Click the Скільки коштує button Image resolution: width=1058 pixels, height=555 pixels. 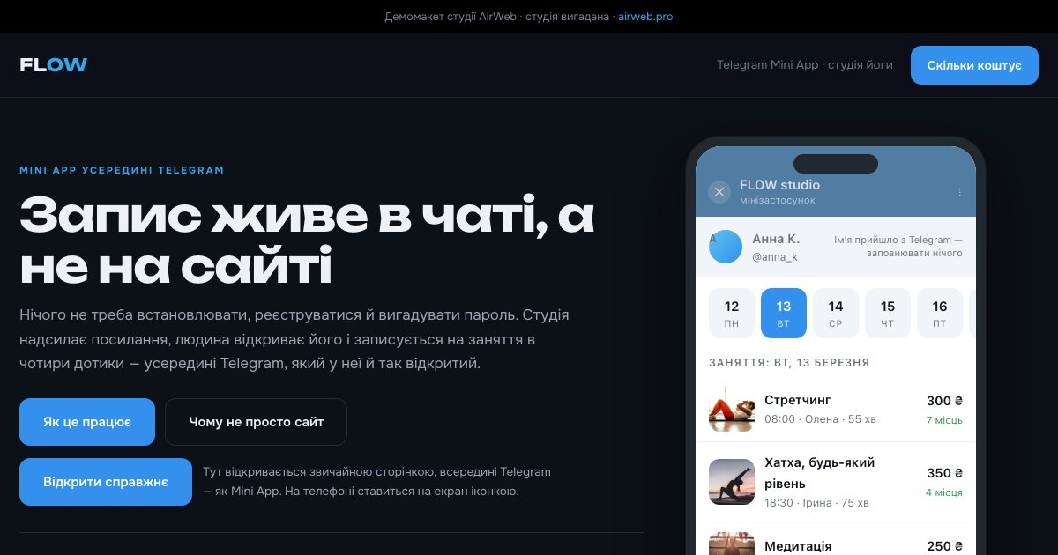point(974,65)
